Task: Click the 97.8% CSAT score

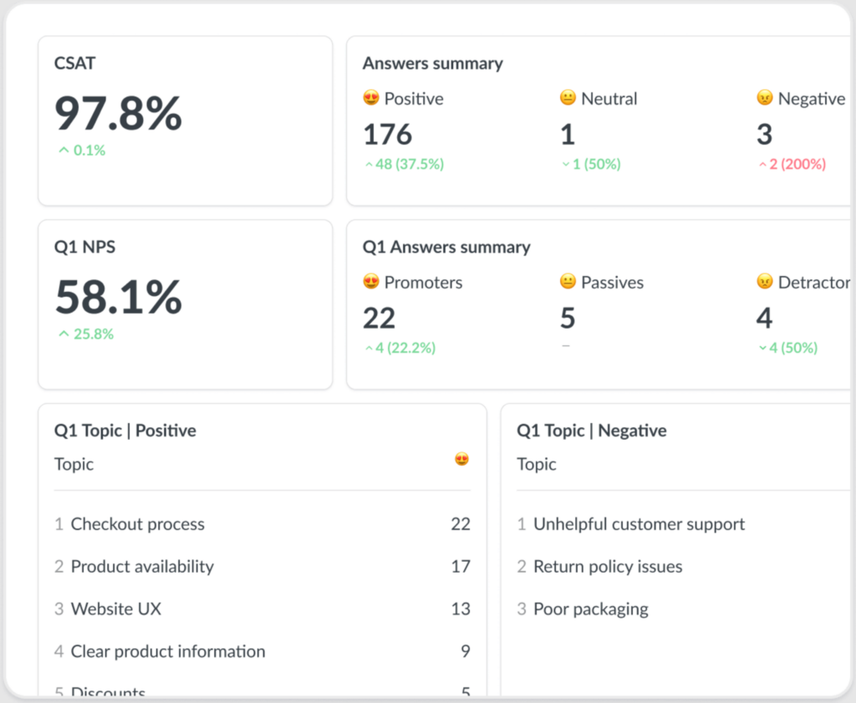Action: (118, 114)
